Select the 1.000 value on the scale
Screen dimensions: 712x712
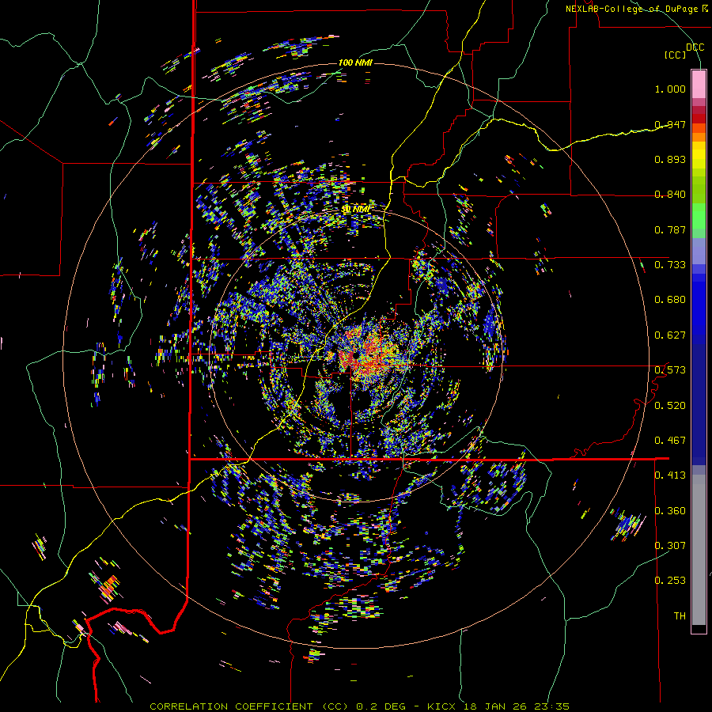[670, 89]
